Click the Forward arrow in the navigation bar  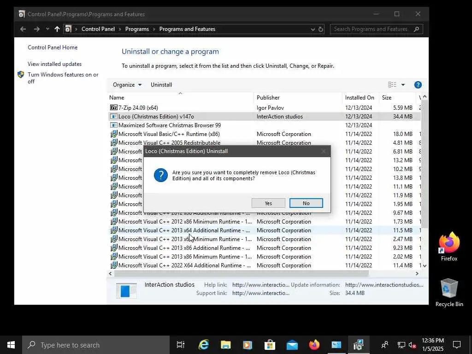pos(37,29)
